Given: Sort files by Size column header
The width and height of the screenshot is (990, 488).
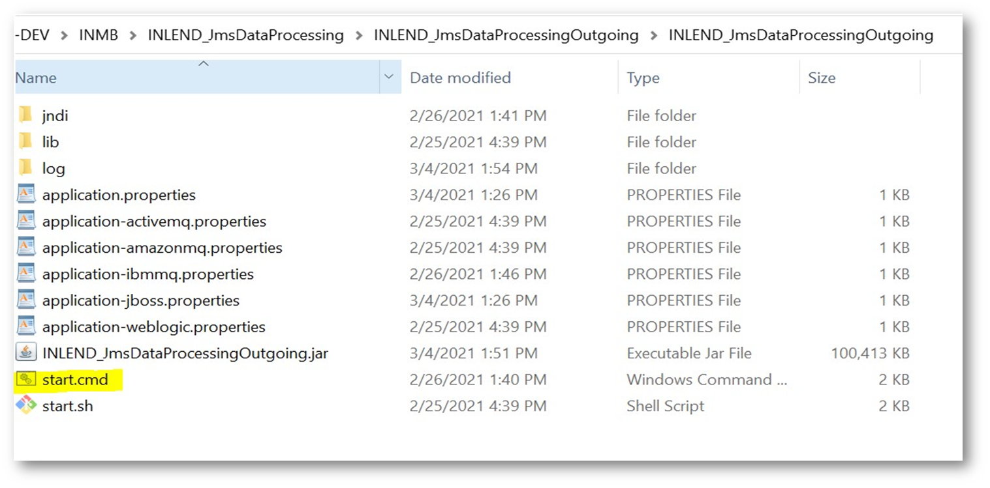Looking at the screenshot, I should [x=821, y=78].
